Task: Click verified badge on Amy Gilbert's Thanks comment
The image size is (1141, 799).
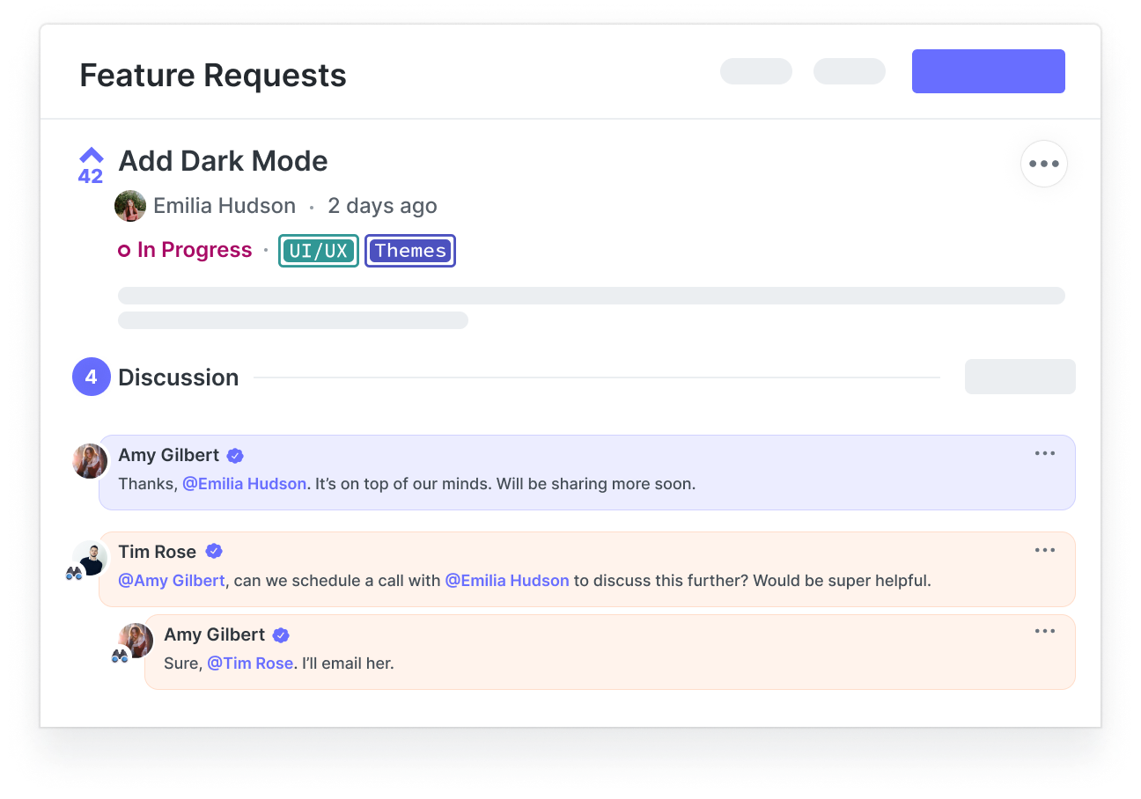Action: click(235, 456)
